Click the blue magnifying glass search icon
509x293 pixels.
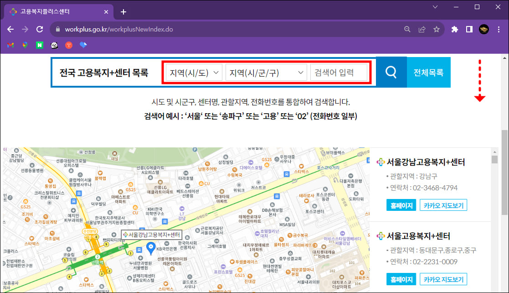click(391, 72)
